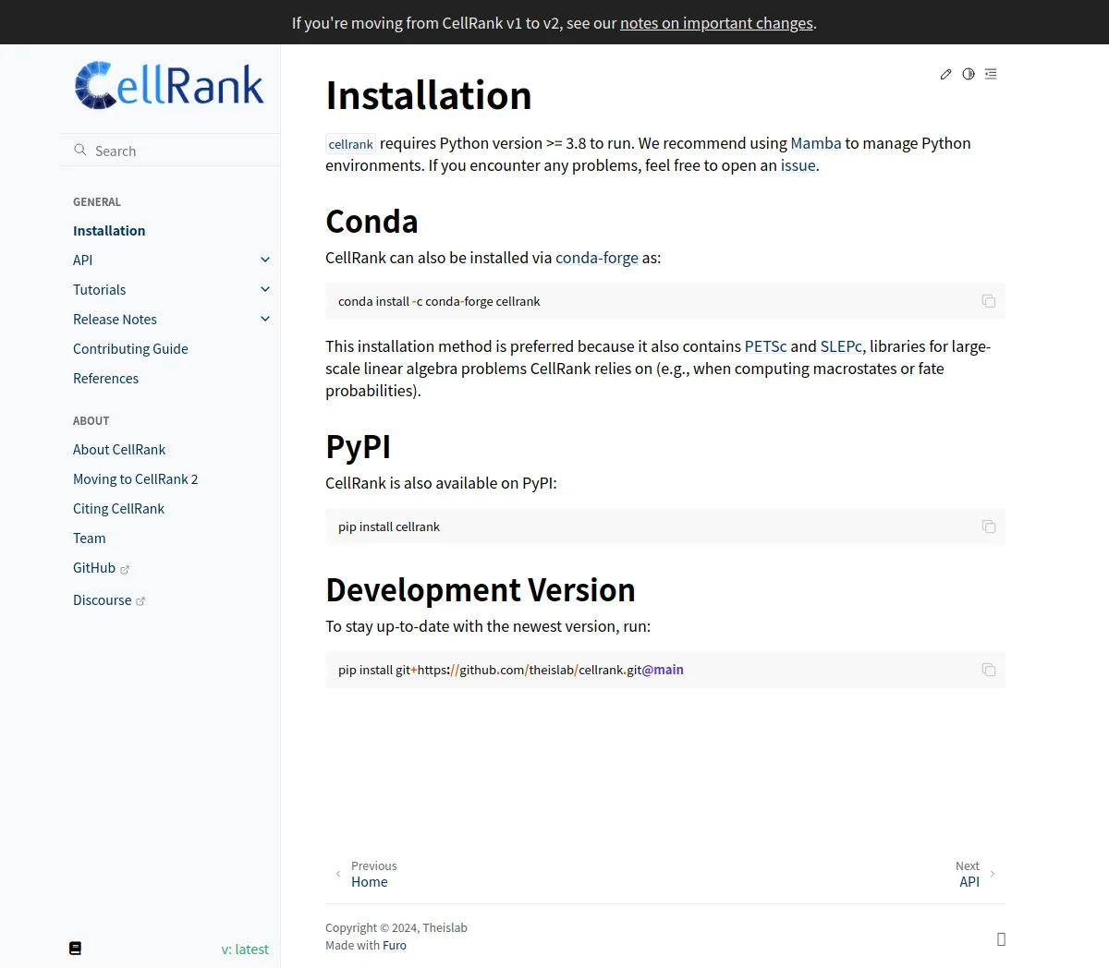The height and width of the screenshot is (968, 1109).
Task: Click the Conda section heading
Action: tap(372, 222)
